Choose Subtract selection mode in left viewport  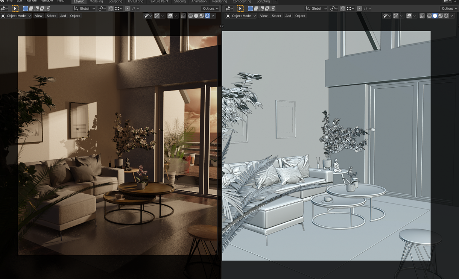coord(36,8)
